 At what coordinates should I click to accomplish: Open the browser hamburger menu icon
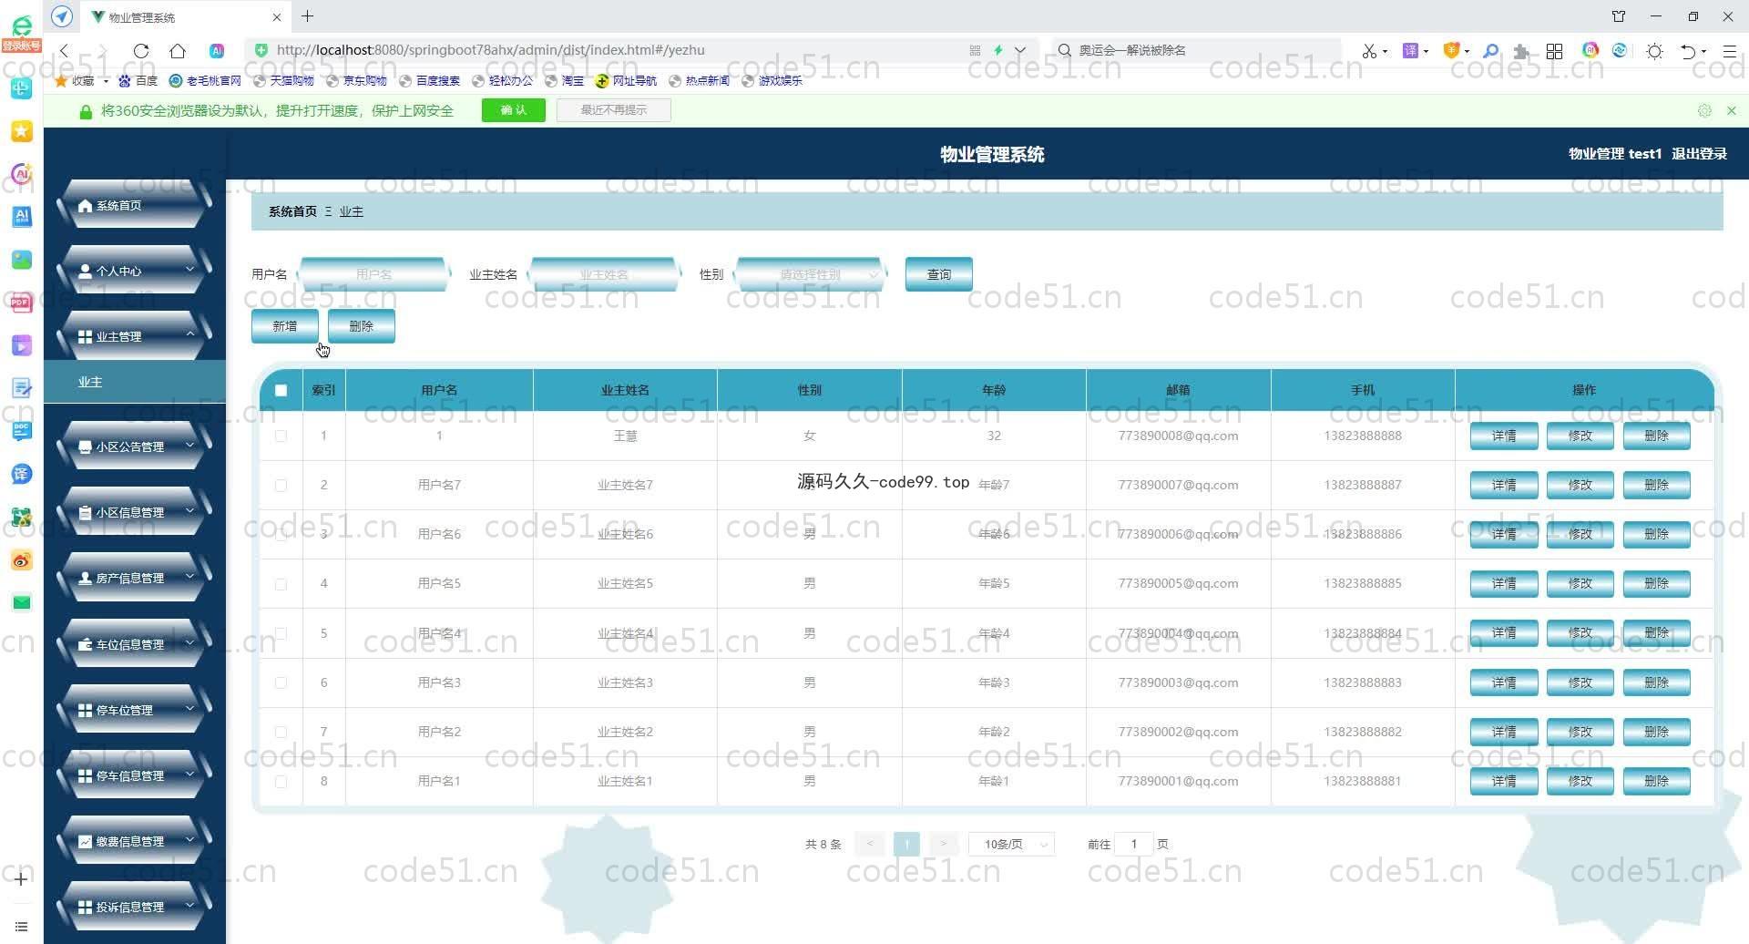click(1729, 51)
